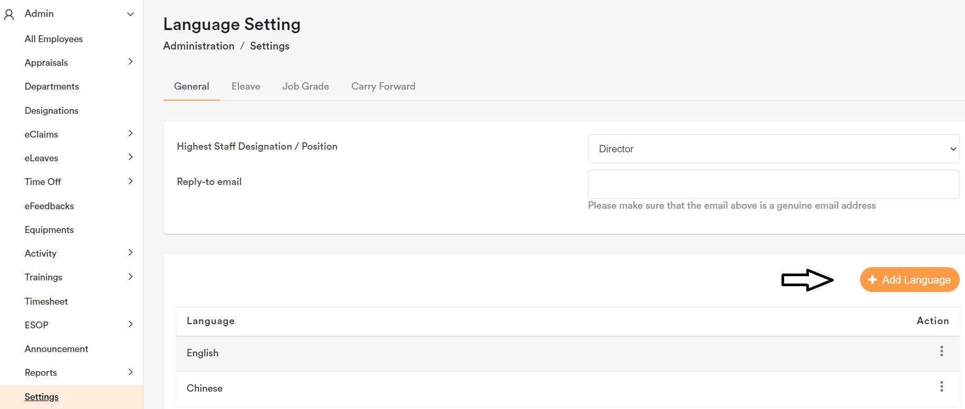
Task: Collapse the Admin section chevron
Action: click(x=130, y=14)
